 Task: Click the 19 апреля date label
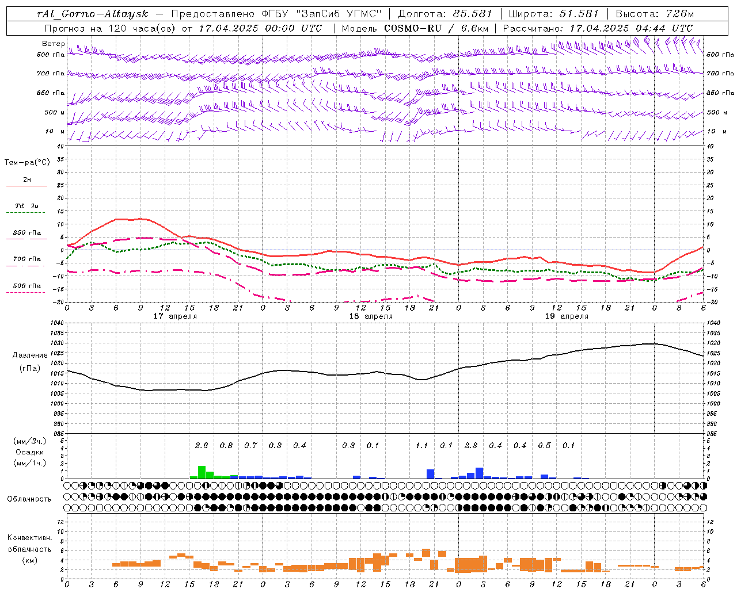[567, 316]
